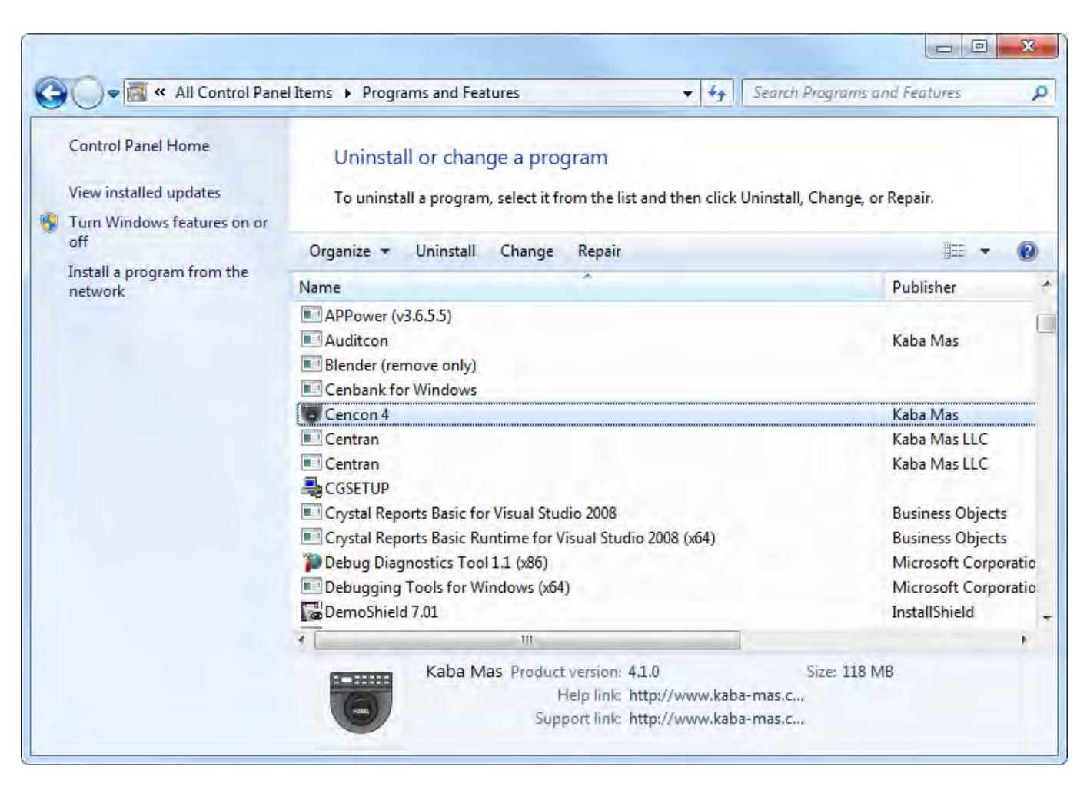This screenshot has height=790, width=1087.
Task: Sort by the Name column header
Action: pos(587,287)
